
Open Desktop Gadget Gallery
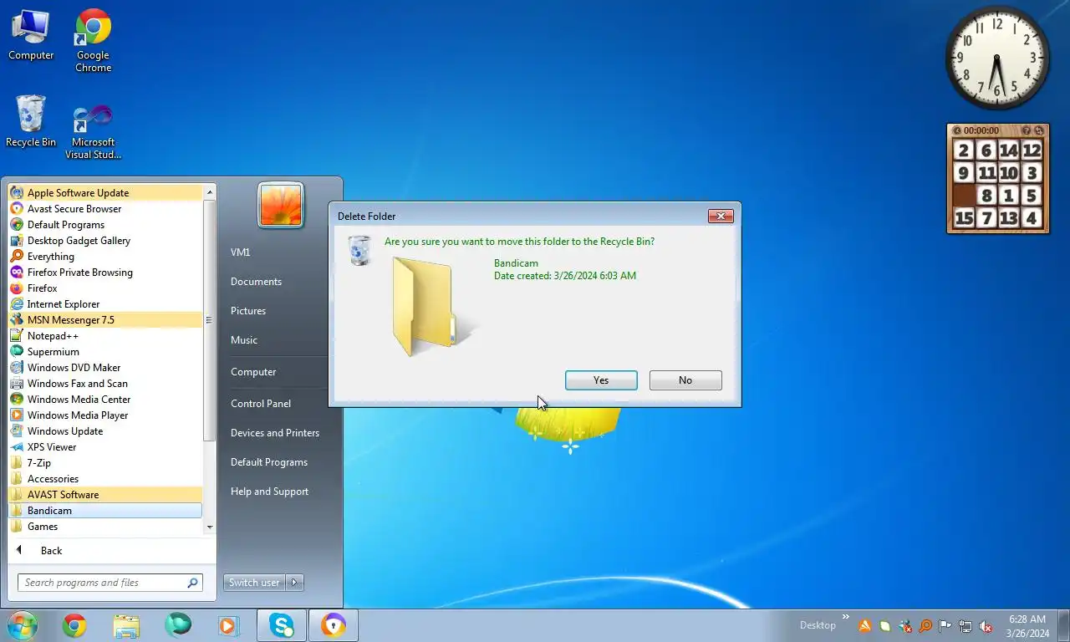point(105,241)
